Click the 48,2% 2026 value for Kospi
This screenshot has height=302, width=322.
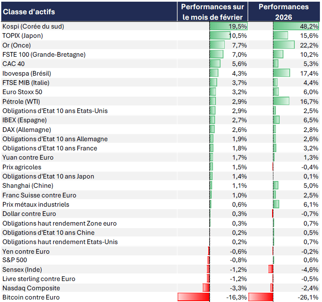tap(309, 26)
